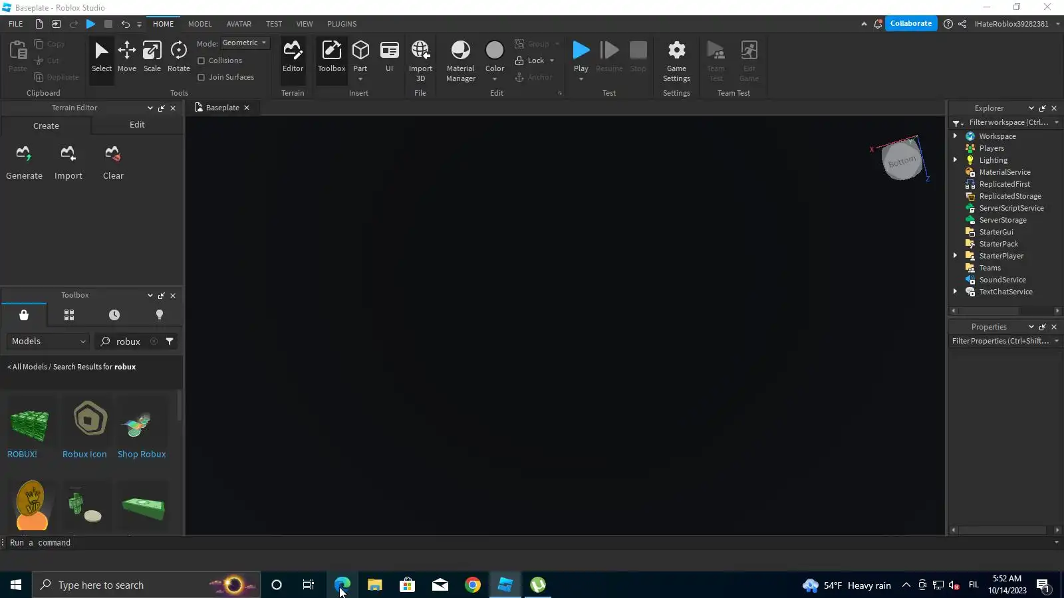Switch to the TEST ribbon tab
The height and width of the screenshot is (598, 1064).
pyautogui.click(x=274, y=24)
